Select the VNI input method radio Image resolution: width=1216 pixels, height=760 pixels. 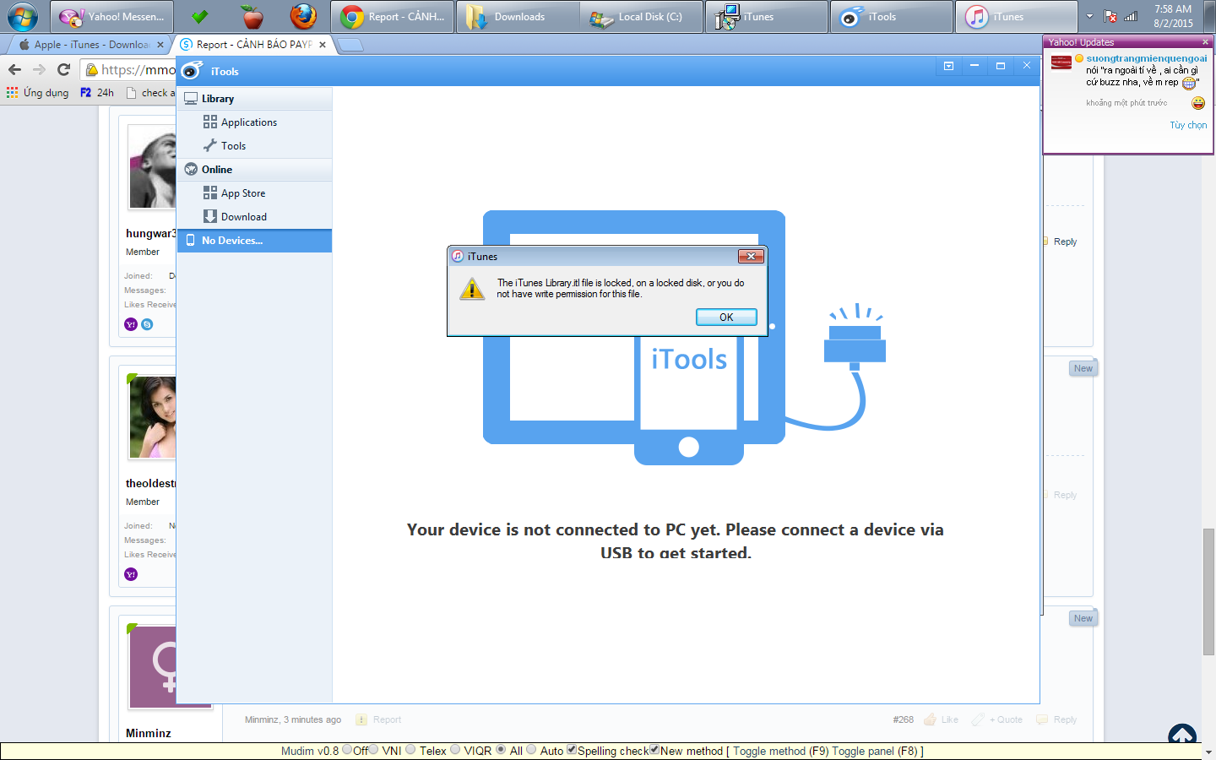coord(374,750)
